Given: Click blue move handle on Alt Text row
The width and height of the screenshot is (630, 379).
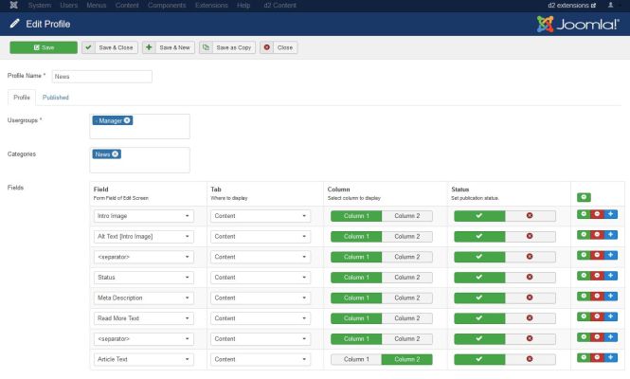Looking at the screenshot, I should point(610,235).
